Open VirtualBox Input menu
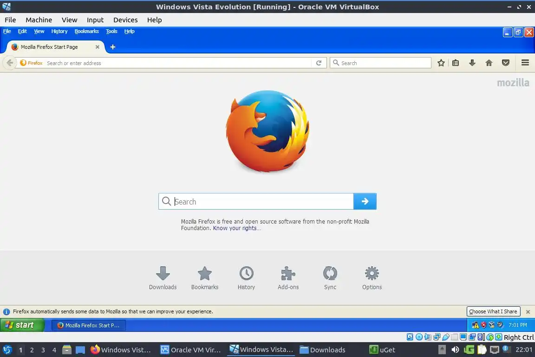535x357 pixels. pyautogui.click(x=95, y=20)
